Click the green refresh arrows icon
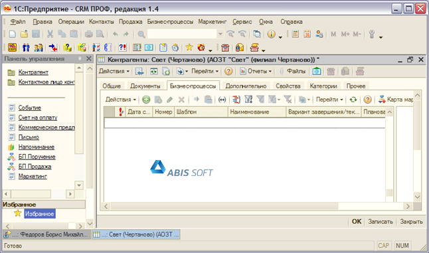Screen dimensions: 429x253 point(353,100)
